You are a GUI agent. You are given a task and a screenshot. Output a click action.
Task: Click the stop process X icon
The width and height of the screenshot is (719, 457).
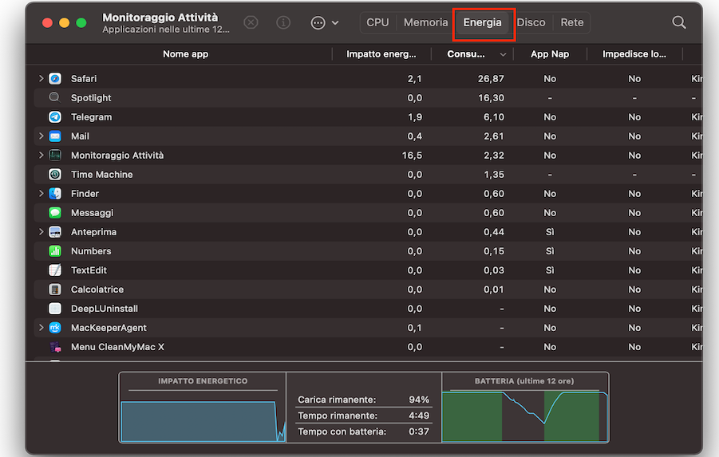[251, 22]
